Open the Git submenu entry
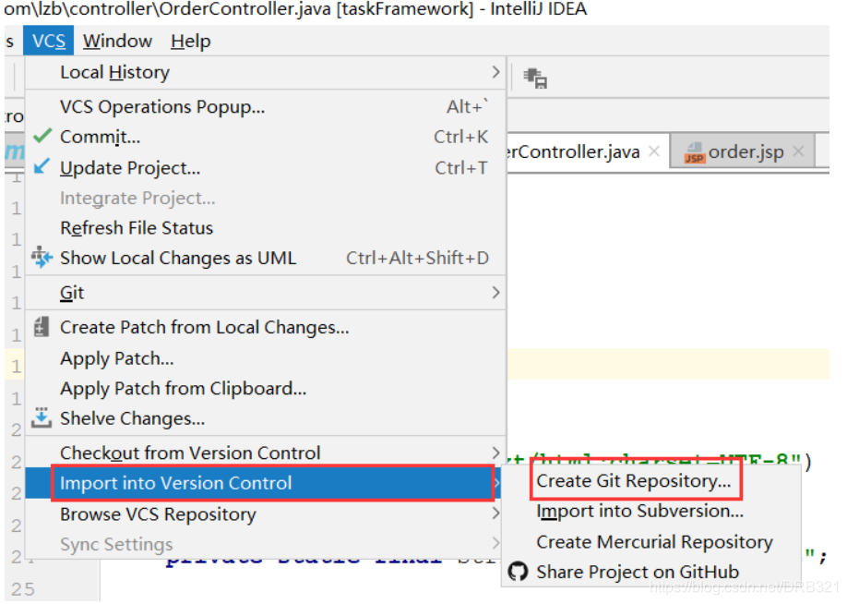Viewport: 847px width, 604px height. (x=265, y=293)
